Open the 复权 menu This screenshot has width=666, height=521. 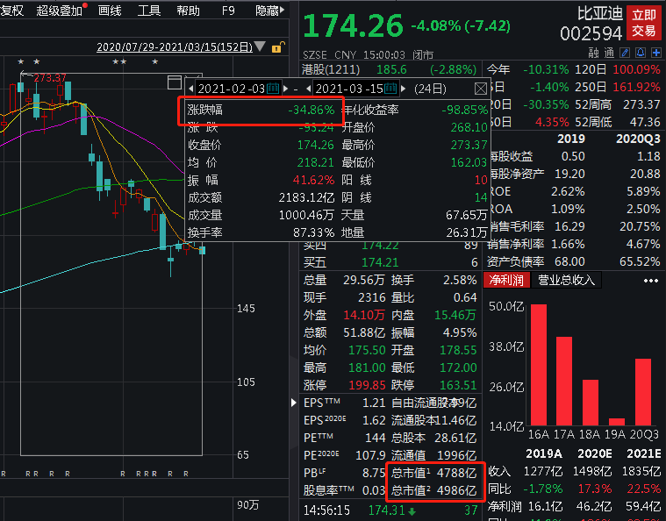(x=11, y=11)
